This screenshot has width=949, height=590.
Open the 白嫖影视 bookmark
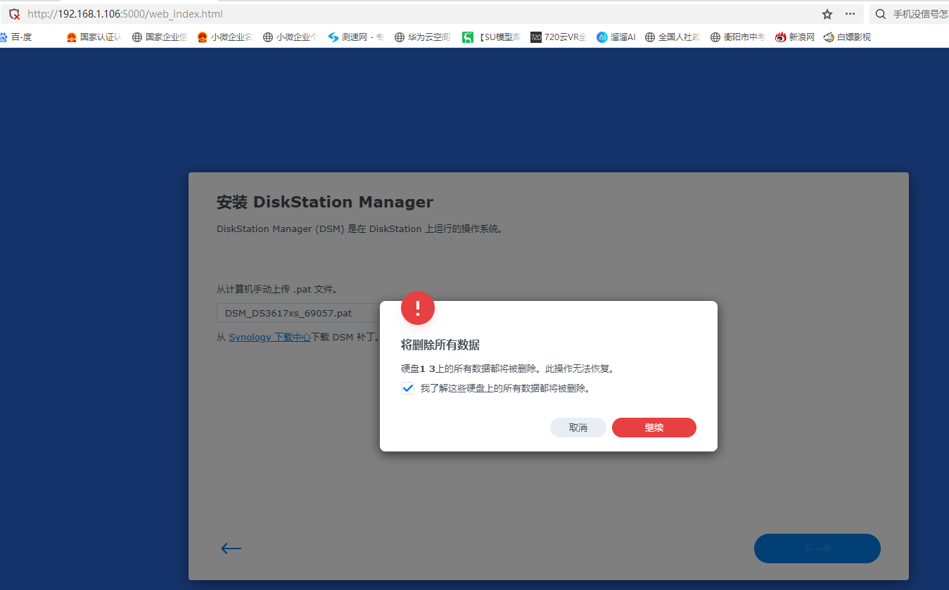click(x=848, y=37)
